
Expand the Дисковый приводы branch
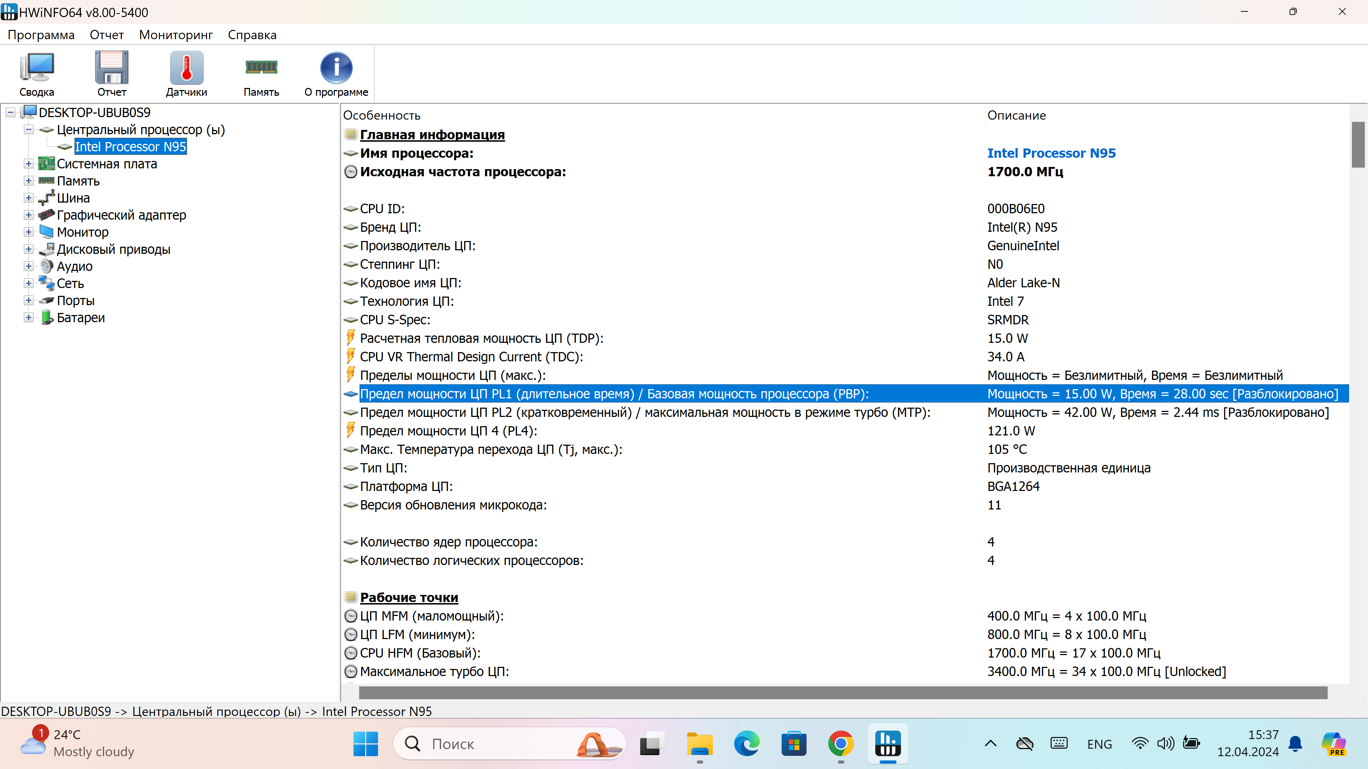coord(28,250)
